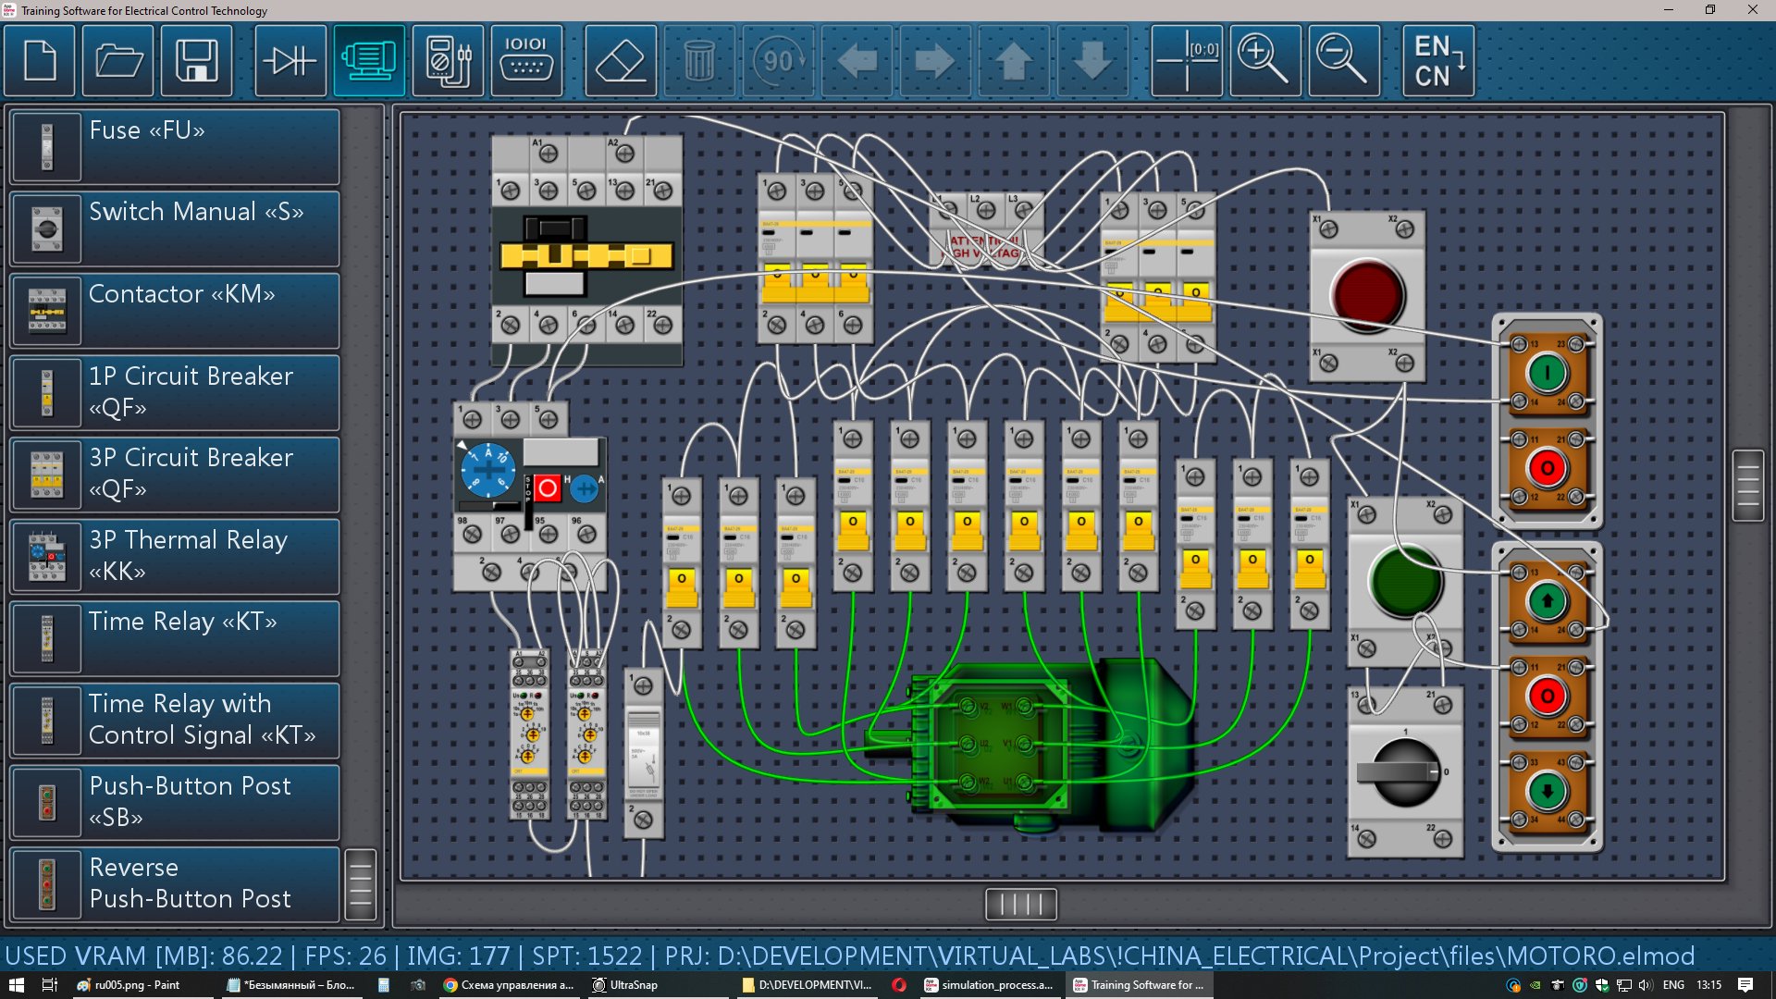Select the diode schematic symbols tool
The height and width of the screenshot is (999, 1776).
pos(290,62)
